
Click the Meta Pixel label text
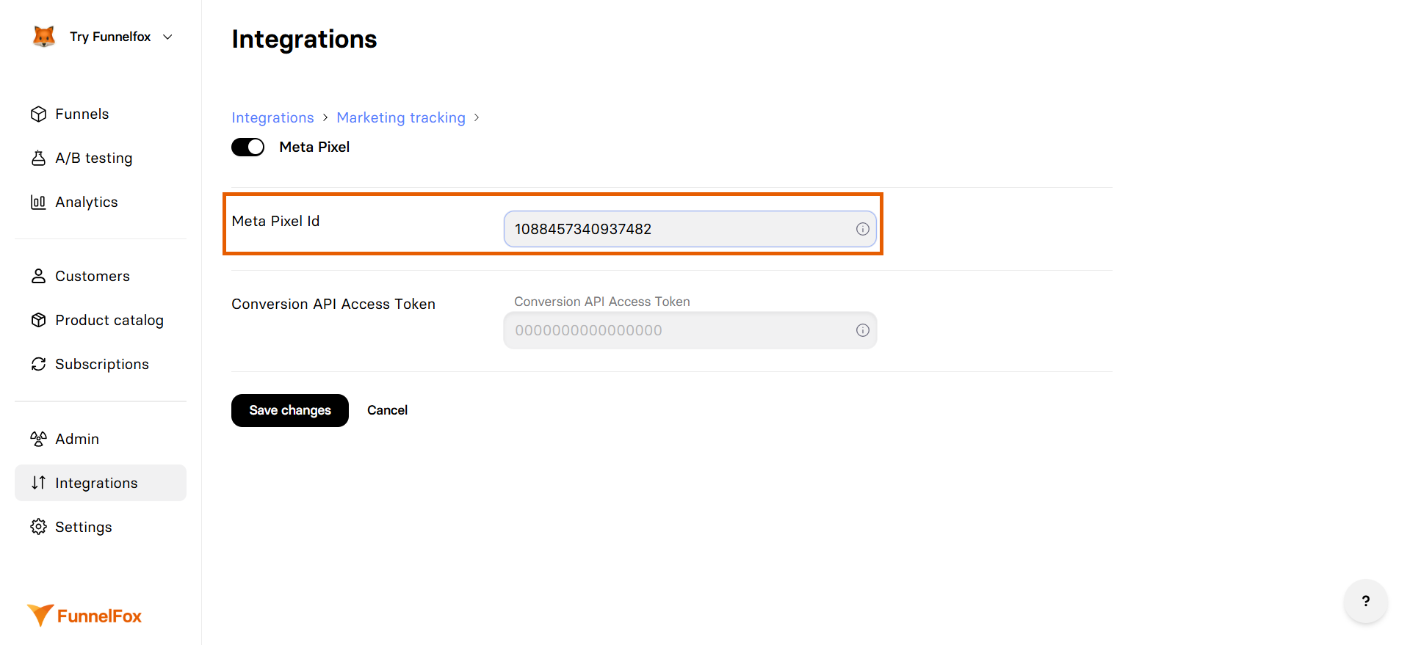pyautogui.click(x=314, y=147)
